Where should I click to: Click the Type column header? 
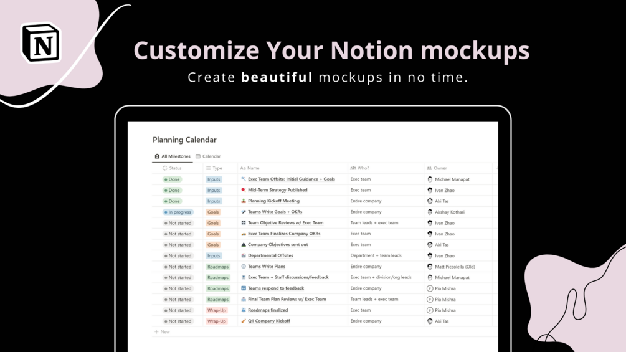(214, 168)
